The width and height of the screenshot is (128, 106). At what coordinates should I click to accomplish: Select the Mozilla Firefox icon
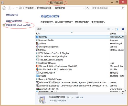[37, 69]
